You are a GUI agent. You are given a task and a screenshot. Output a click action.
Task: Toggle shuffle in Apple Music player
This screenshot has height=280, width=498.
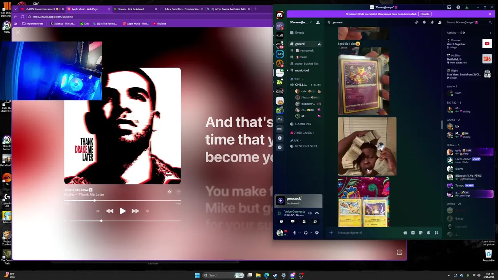coord(98,211)
